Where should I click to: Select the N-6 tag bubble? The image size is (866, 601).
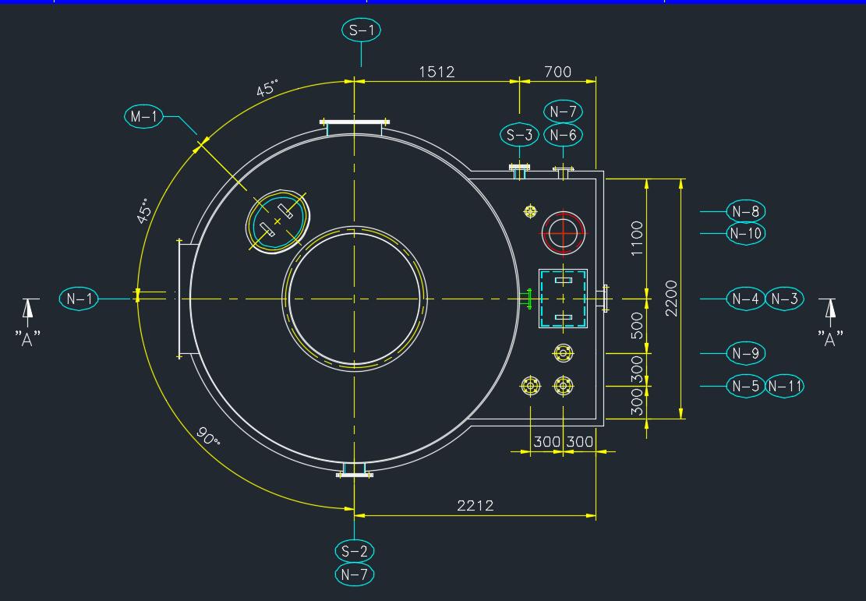coord(563,135)
